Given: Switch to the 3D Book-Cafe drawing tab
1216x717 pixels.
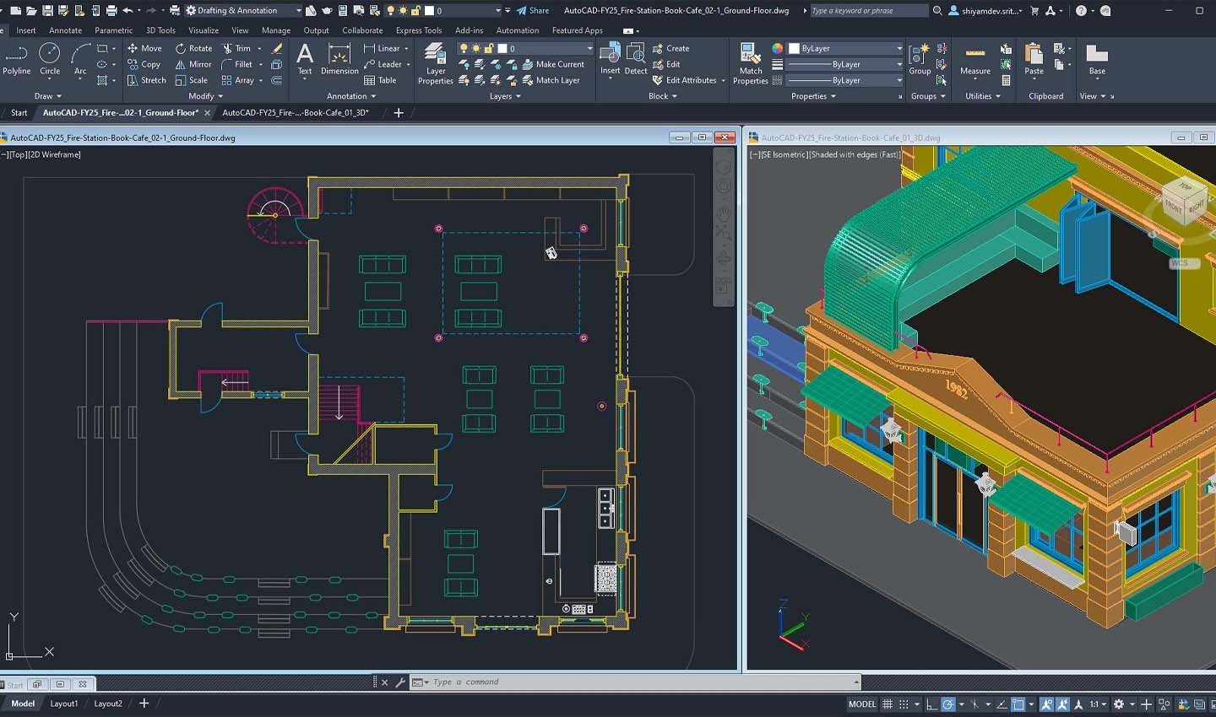Looking at the screenshot, I should point(296,112).
